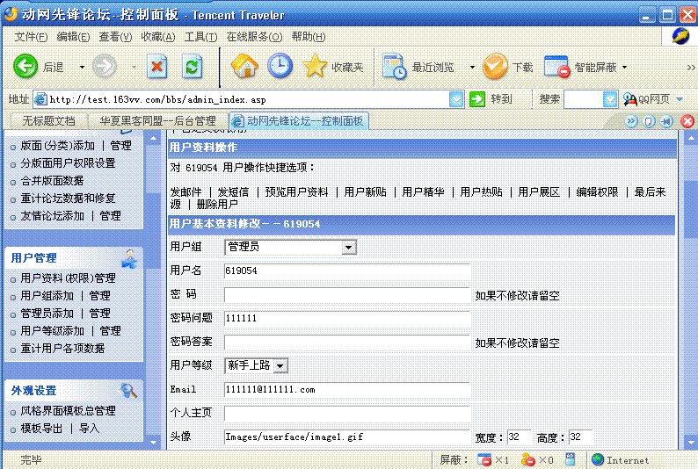Screen dimensions: 698x469
Task: Switch to the 无标题文档 tab
Action: pos(48,121)
